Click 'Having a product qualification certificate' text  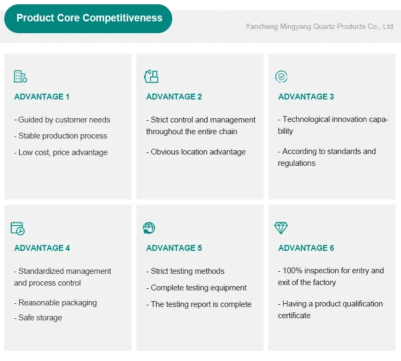[330, 310]
